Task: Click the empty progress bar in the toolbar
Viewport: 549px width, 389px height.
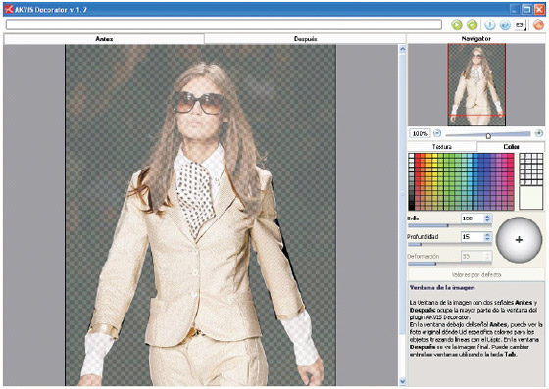Action: (224, 24)
